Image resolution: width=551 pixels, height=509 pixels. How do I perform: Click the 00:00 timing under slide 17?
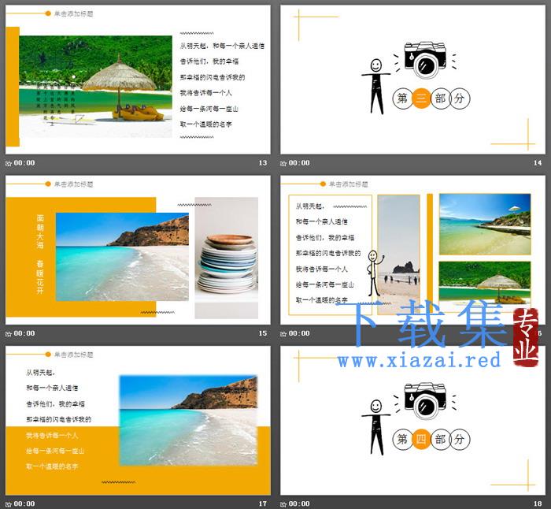click(24, 503)
